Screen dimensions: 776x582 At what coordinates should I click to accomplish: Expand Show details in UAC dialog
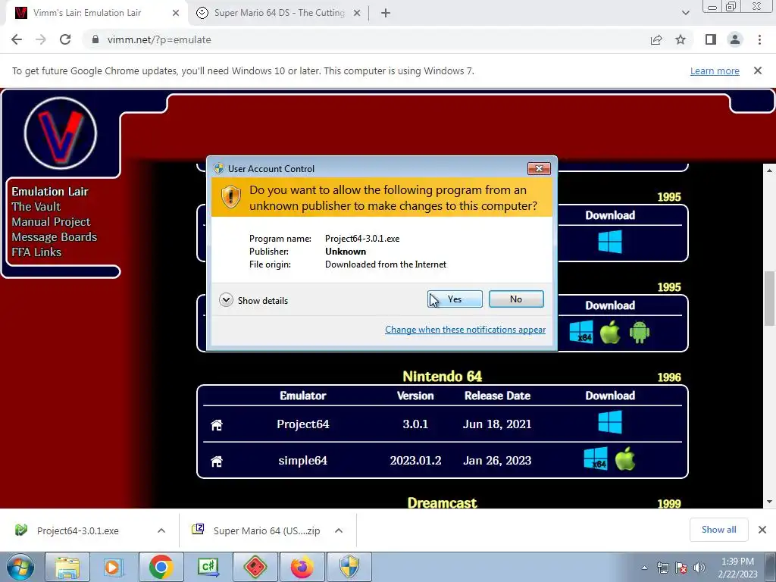[x=253, y=300]
